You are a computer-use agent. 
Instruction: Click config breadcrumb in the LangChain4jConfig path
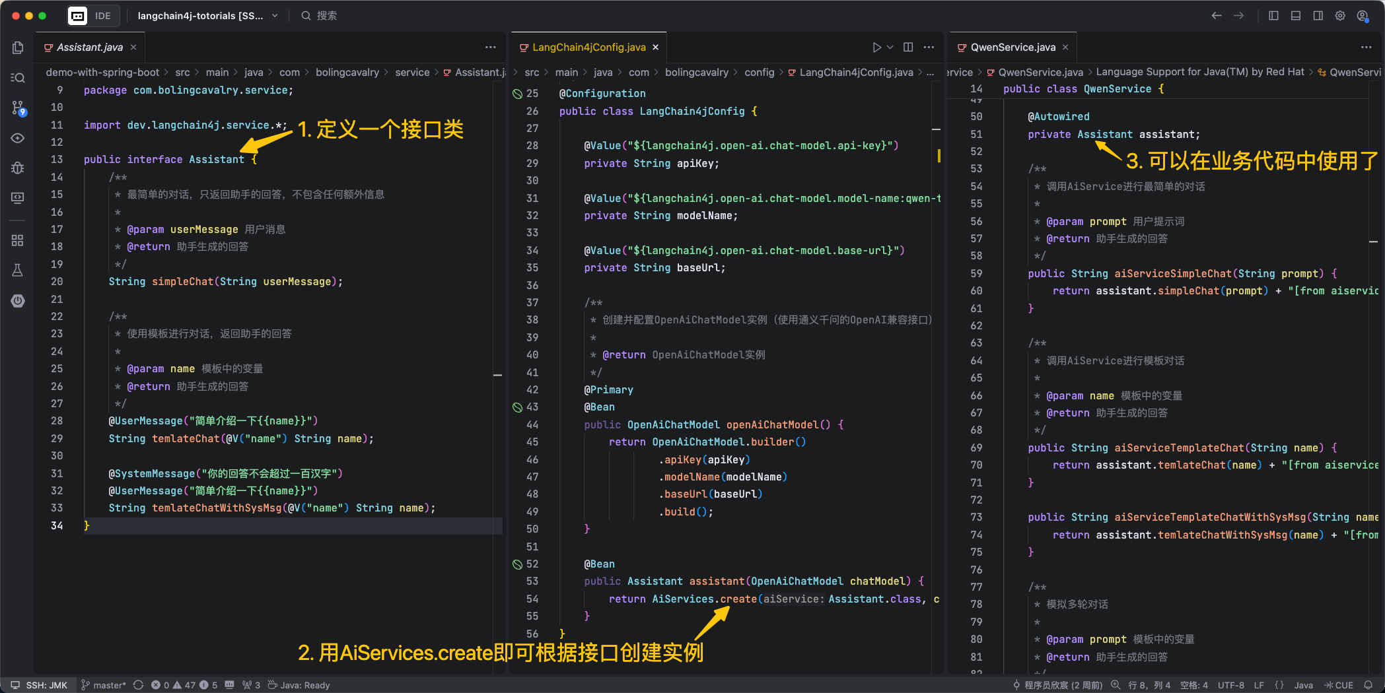(760, 73)
